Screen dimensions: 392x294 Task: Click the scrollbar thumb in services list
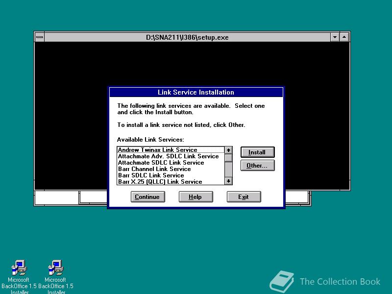228,158
